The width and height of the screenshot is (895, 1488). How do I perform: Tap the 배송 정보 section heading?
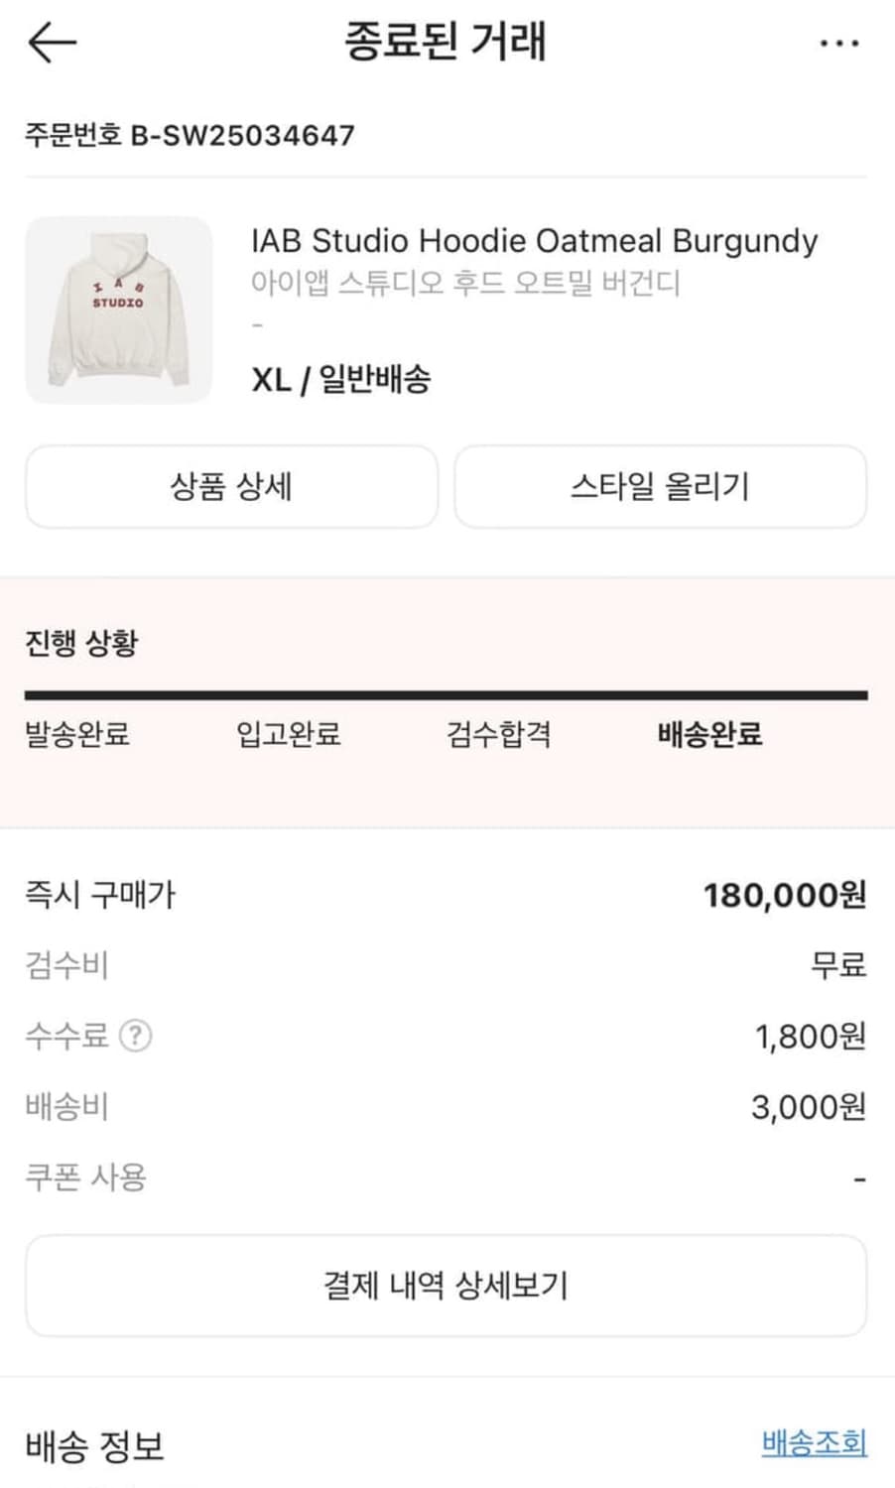pyautogui.click(x=94, y=1446)
